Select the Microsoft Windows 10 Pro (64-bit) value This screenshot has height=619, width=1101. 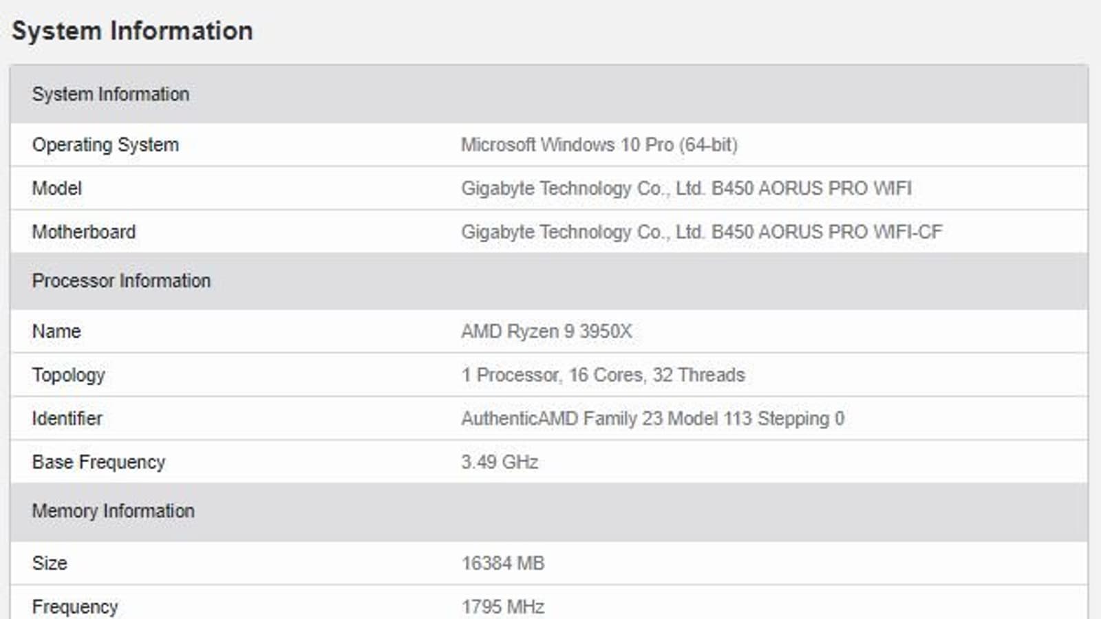pyautogui.click(x=599, y=145)
